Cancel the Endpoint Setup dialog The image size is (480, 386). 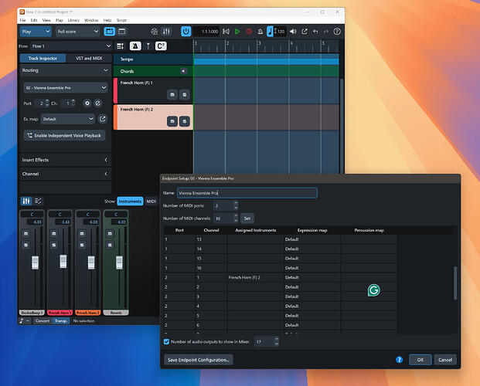point(445,360)
